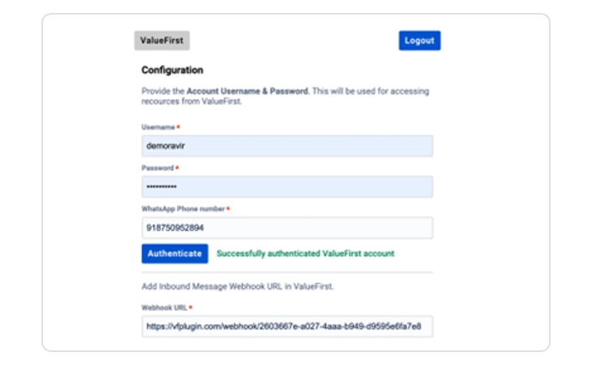Click the WhatsApp Phone number label
The width and height of the screenshot is (592, 365).
(182, 209)
